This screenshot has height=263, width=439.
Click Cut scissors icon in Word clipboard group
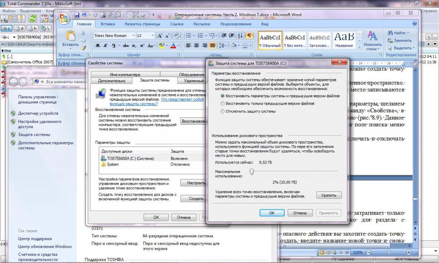coord(83,33)
